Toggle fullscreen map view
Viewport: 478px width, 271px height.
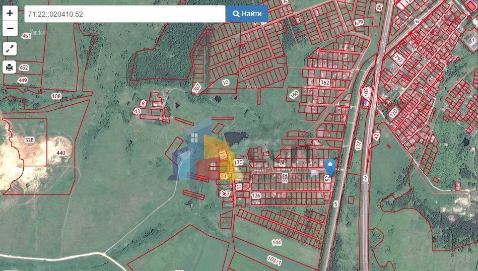(x=10, y=49)
